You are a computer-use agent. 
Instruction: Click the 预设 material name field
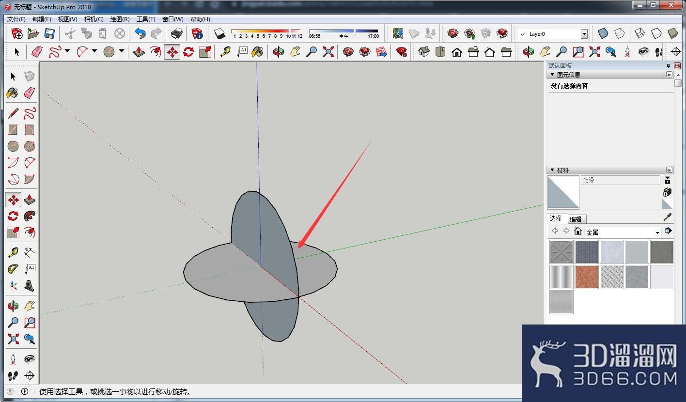point(621,180)
